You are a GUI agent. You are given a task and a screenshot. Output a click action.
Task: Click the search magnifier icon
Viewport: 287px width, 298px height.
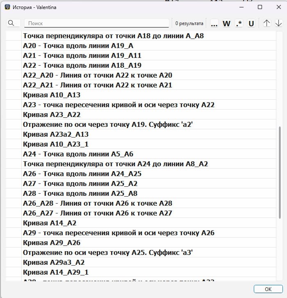(x=11, y=23)
